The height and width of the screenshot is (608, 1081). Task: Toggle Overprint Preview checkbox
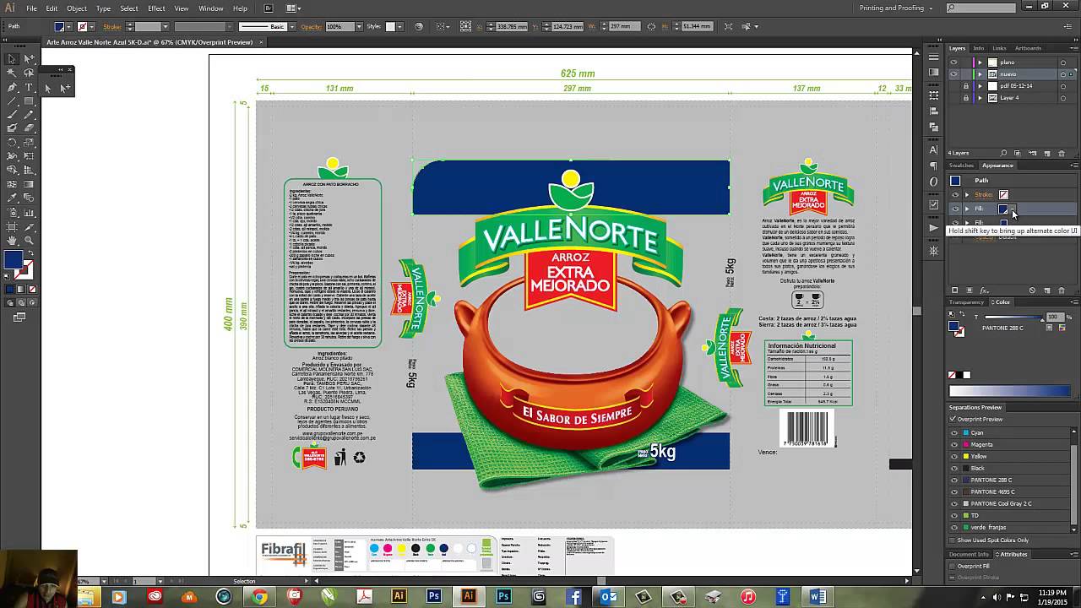point(953,419)
